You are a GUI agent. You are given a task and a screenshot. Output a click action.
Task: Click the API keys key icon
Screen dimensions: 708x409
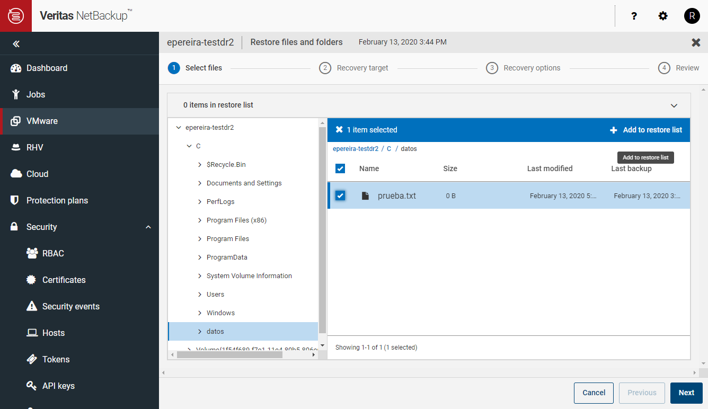(x=32, y=386)
